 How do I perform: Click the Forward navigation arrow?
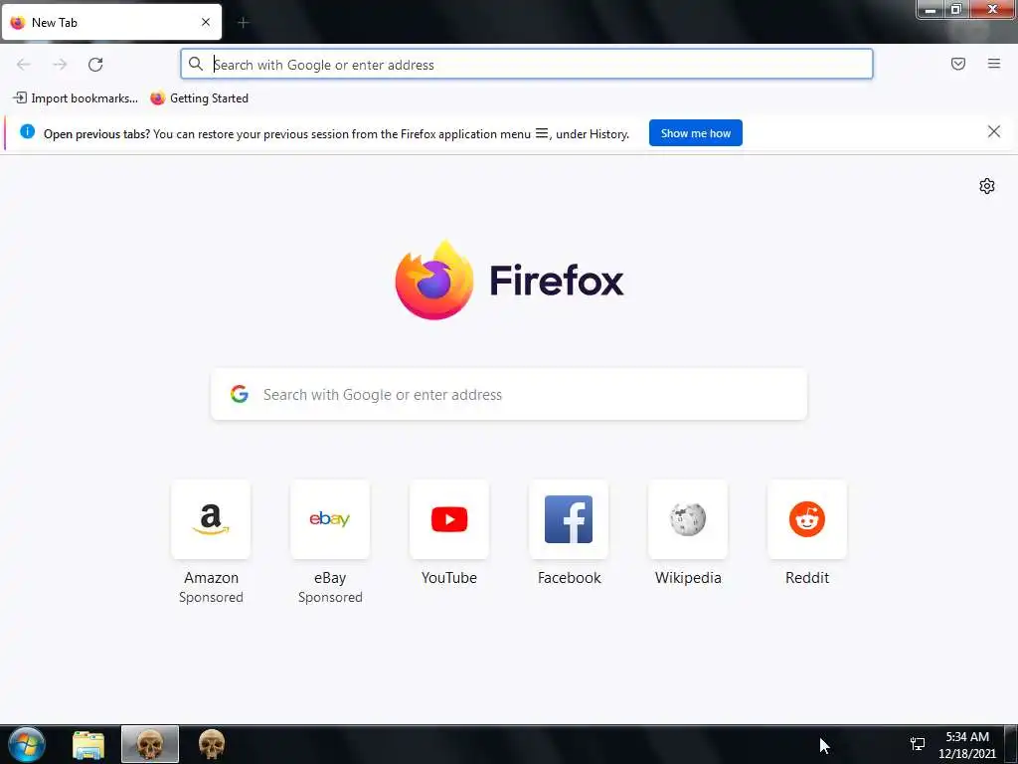(x=60, y=65)
